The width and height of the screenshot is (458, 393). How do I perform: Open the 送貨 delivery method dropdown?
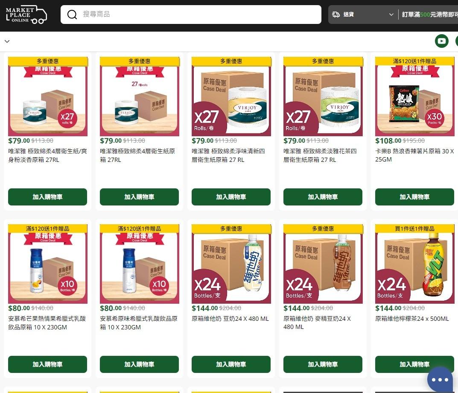(363, 15)
